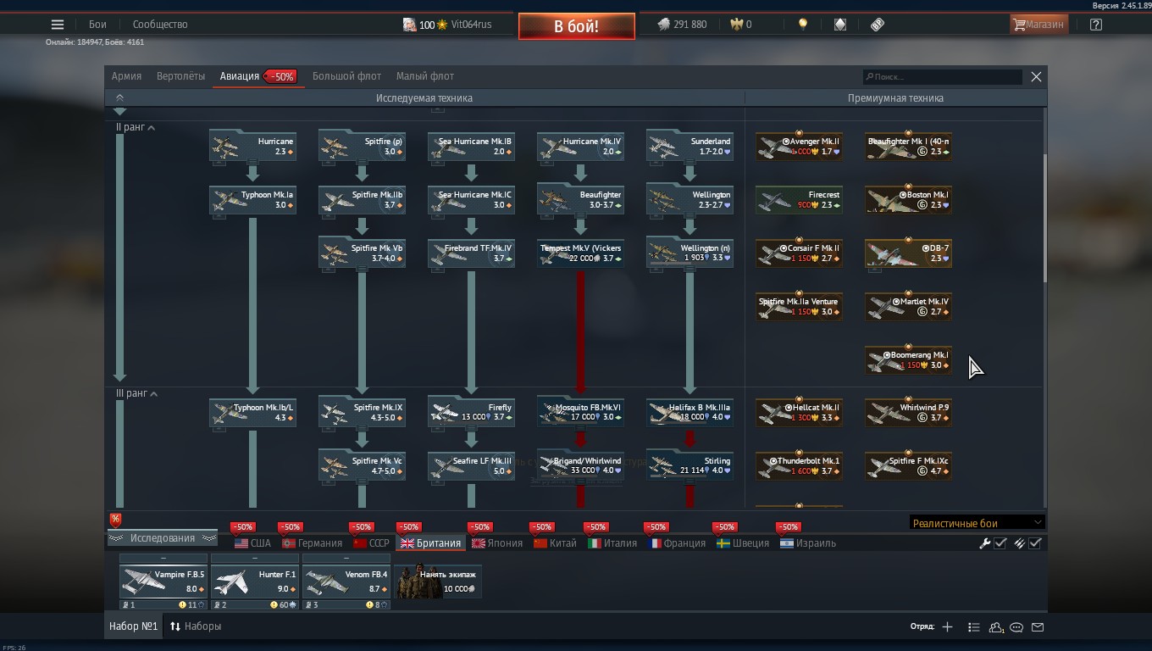Select the СССР nation tab

click(x=371, y=543)
